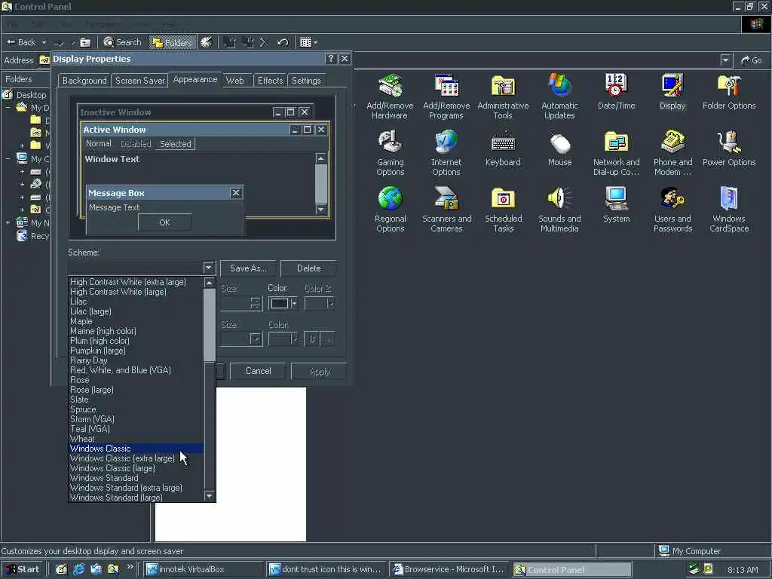
Task: Open Phone and Modem icon
Action: tap(672, 153)
